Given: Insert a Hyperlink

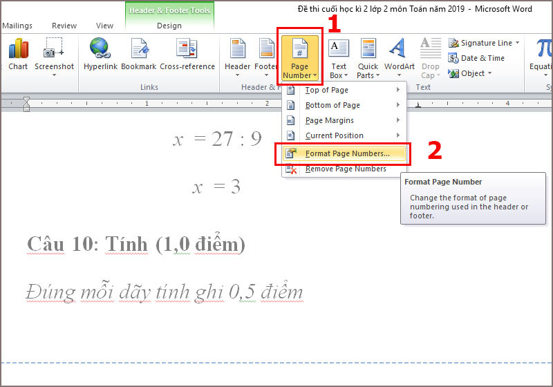Looking at the screenshot, I should 100,55.
